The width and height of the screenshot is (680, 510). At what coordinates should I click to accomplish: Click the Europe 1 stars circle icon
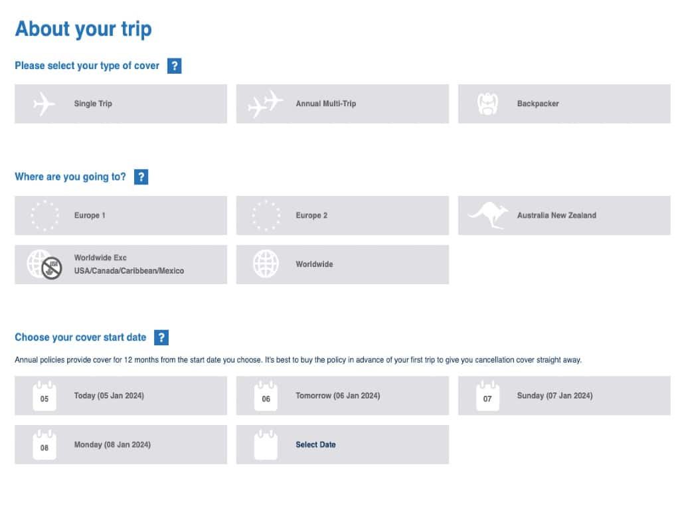click(44, 215)
